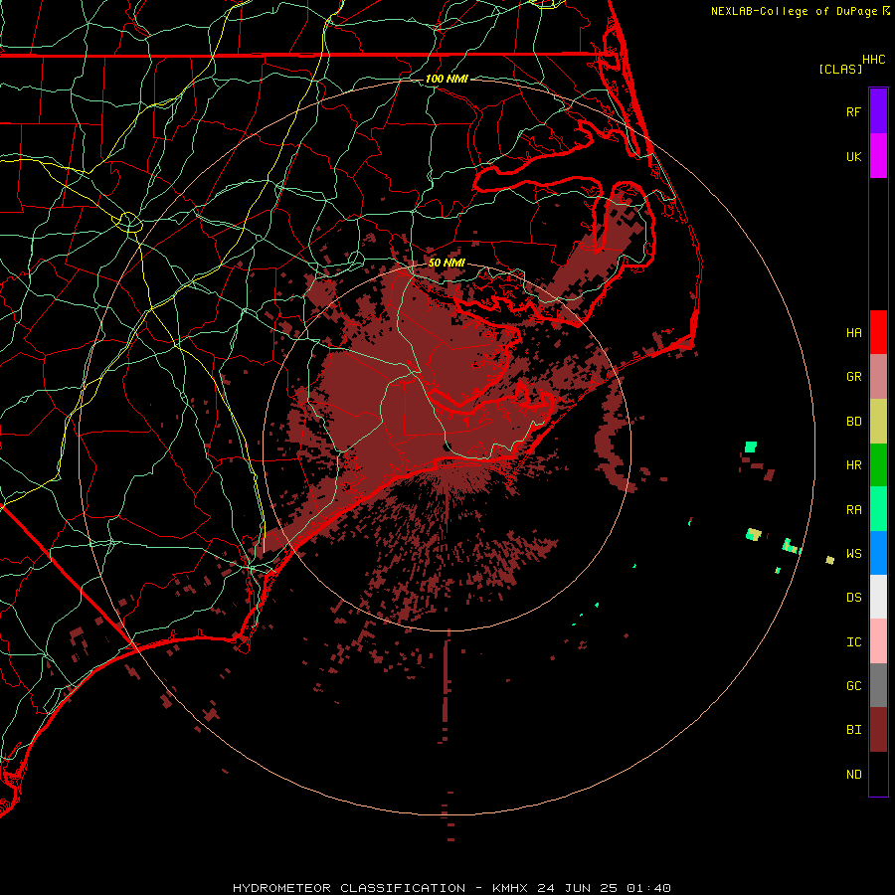The height and width of the screenshot is (895, 895).
Task: Click the HA red legend swatch
Action: pyautogui.click(x=878, y=332)
